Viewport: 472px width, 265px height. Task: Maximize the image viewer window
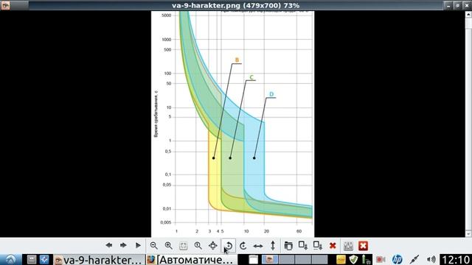click(457, 5)
